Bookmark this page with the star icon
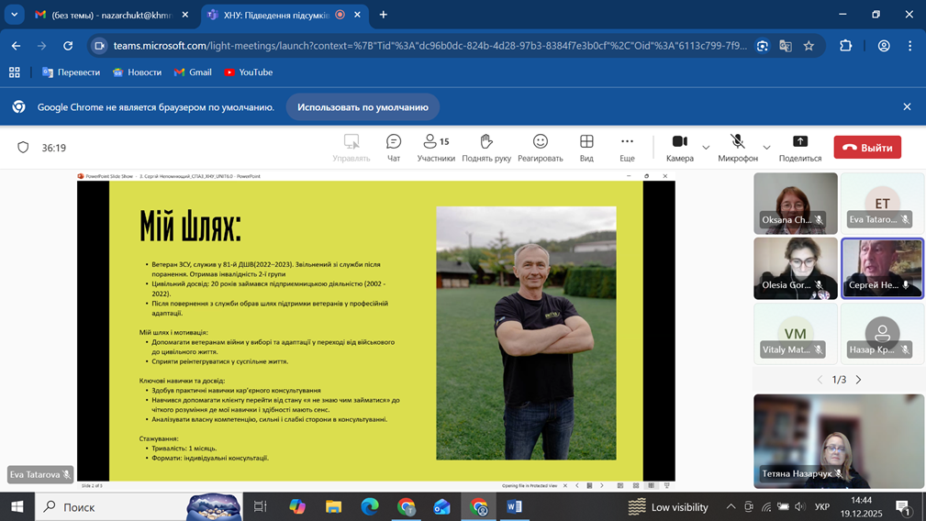 (809, 46)
